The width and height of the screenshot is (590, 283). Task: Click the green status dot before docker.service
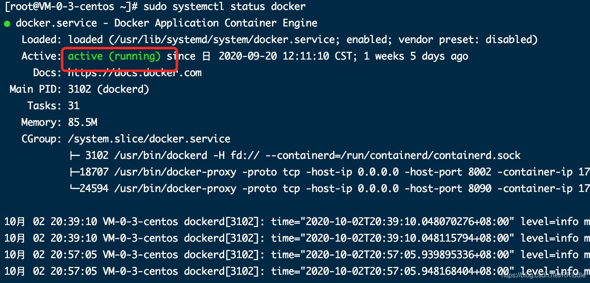point(7,24)
